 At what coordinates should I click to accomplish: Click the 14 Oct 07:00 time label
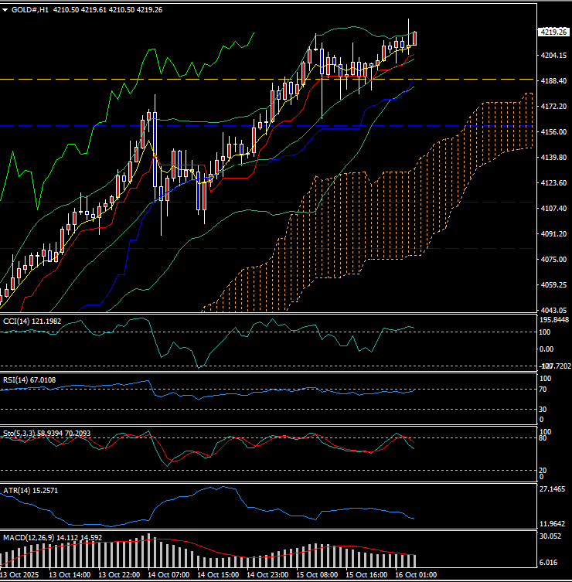tap(169, 575)
